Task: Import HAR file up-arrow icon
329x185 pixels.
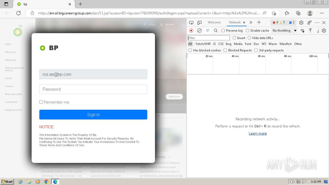Action: pos(310,31)
